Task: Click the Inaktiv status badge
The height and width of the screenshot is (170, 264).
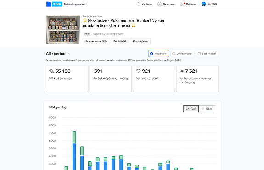Action: click(87, 34)
